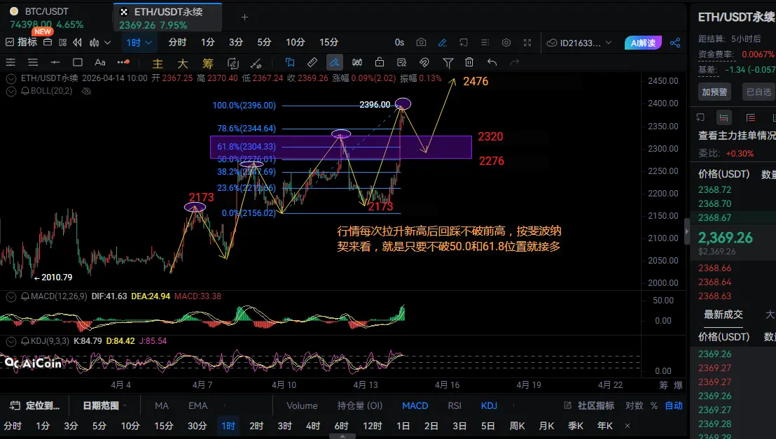Open the chart settings hexagon icon
776x439 pixels.
click(506, 43)
